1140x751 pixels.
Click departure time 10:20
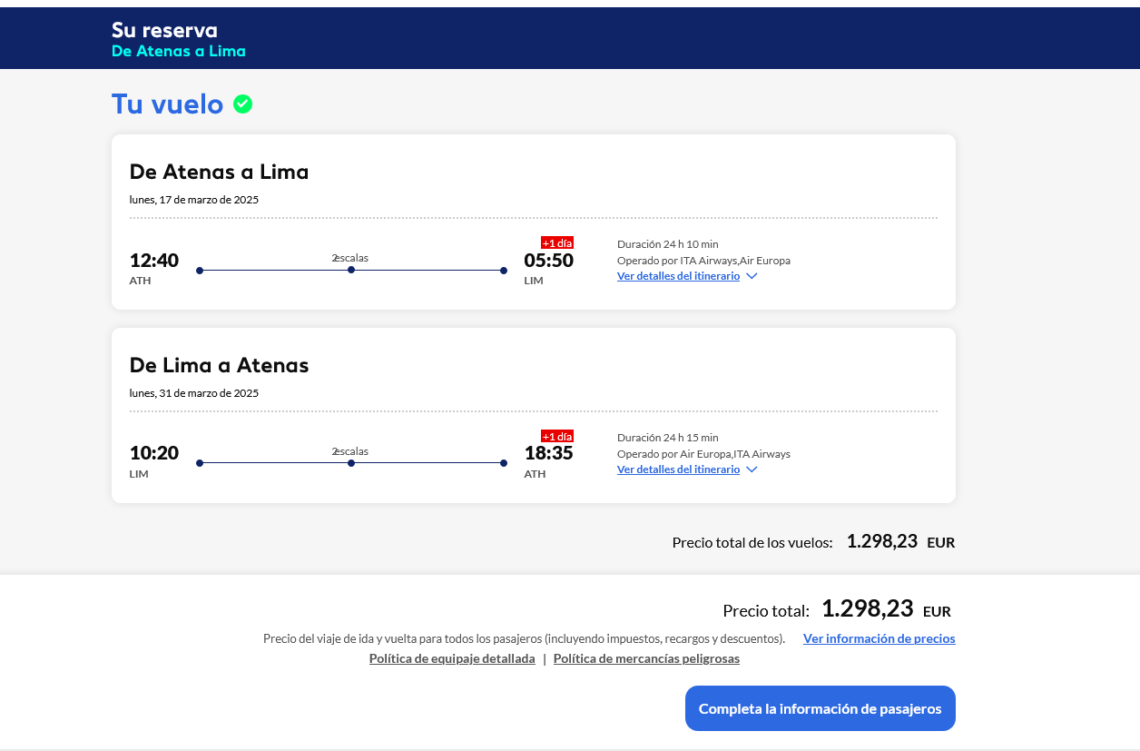[154, 453]
